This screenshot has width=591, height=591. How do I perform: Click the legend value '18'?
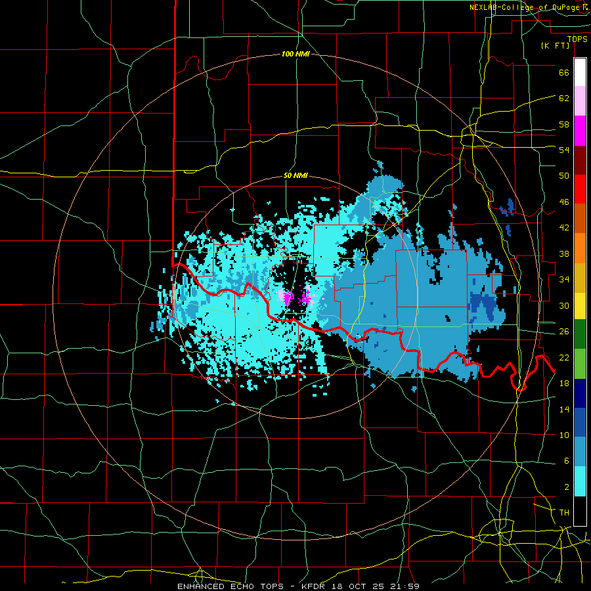pos(564,383)
